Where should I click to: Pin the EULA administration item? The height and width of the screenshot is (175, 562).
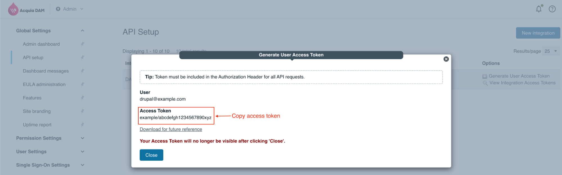coord(82,84)
